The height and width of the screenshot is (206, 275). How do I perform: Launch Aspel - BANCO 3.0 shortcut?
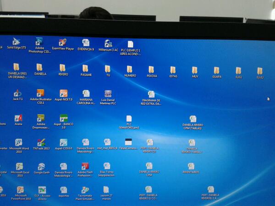[64, 122]
